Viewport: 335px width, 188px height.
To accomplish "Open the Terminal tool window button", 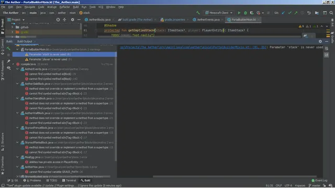I will (x=69, y=181).
